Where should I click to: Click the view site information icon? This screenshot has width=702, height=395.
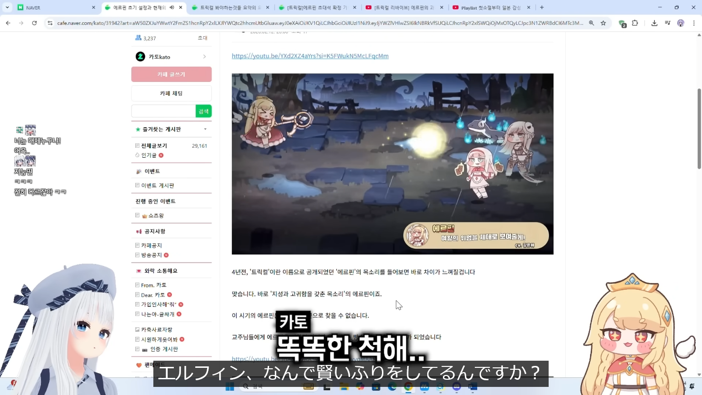(50, 23)
